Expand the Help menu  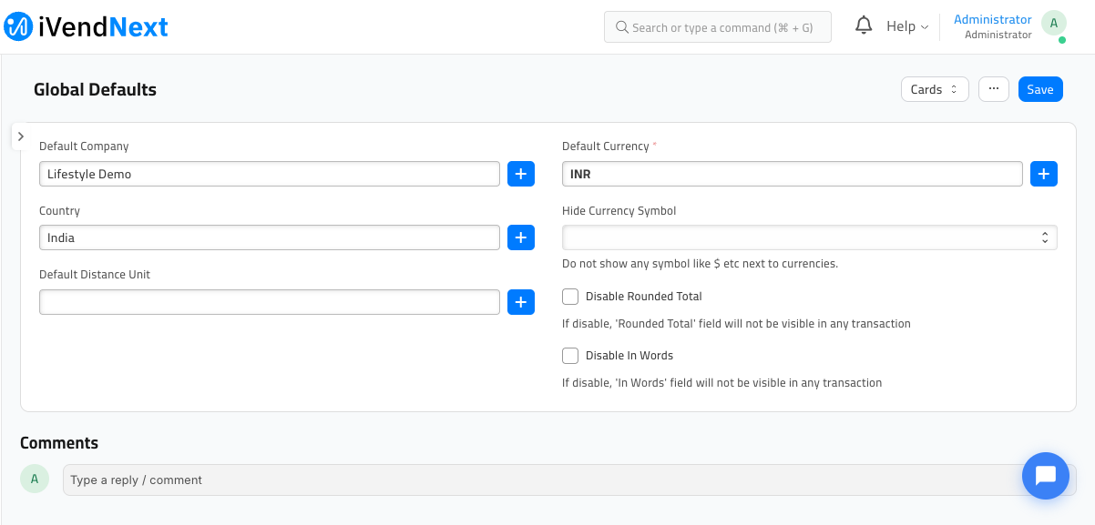(x=907, y=26)
